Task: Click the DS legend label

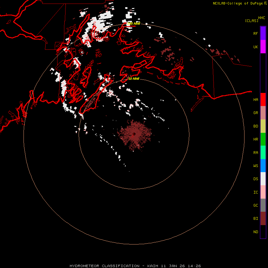Action: [x=255, y=179]
